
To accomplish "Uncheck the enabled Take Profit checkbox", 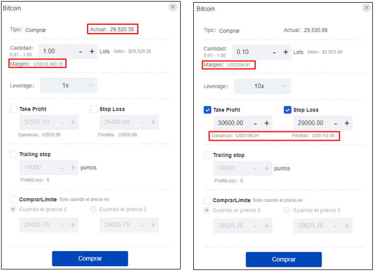I will coord(207,110).
